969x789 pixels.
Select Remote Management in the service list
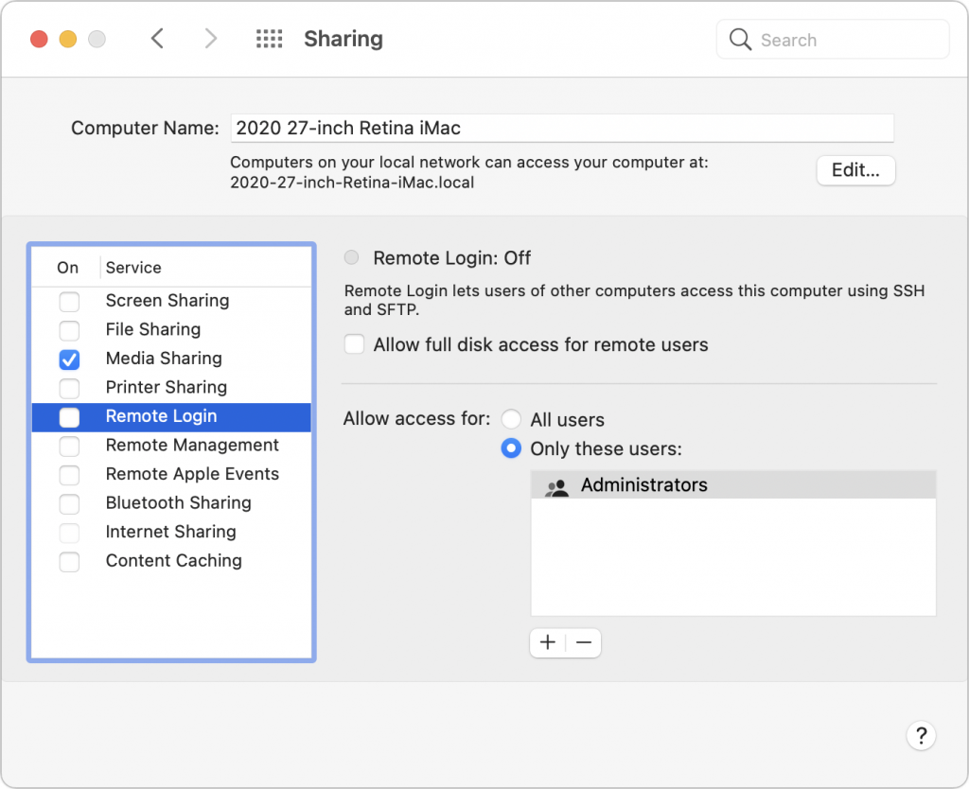(192, 445)
